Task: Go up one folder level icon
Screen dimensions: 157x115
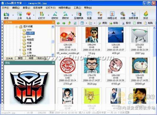Action: [x=69, y=23]
